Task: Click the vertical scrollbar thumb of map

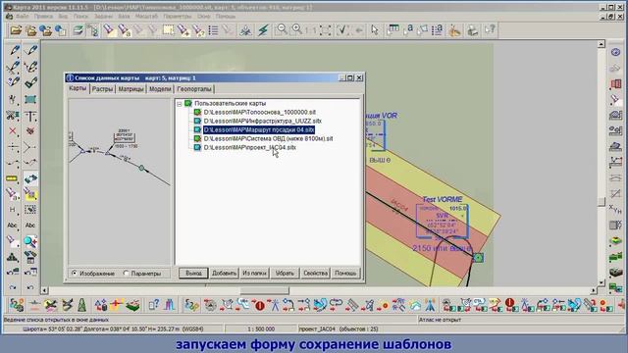Action: tap(602, 202)
